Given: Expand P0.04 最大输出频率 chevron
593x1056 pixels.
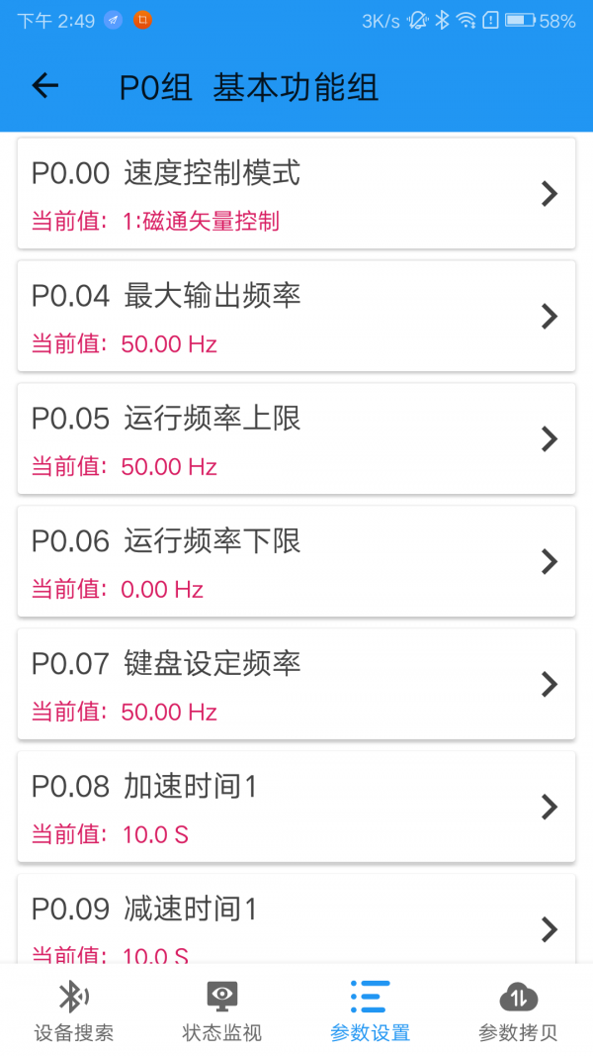Looking at the screenshot, I should (x=550, y=316).
